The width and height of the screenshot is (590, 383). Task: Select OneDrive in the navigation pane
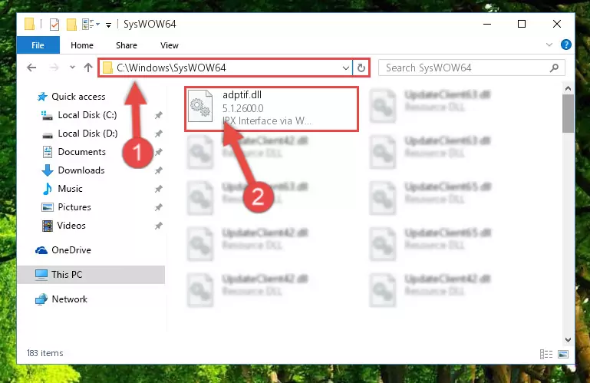(x=63, y=250)
